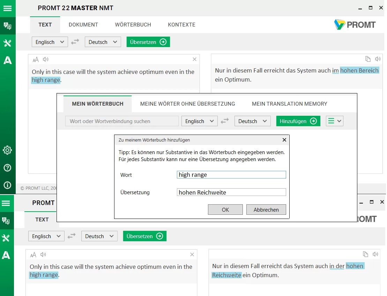Switch to WÖRTERBUCH tab

[x=133, y=25]
